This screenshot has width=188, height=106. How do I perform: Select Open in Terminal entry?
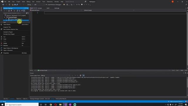[x=15, y=50]
